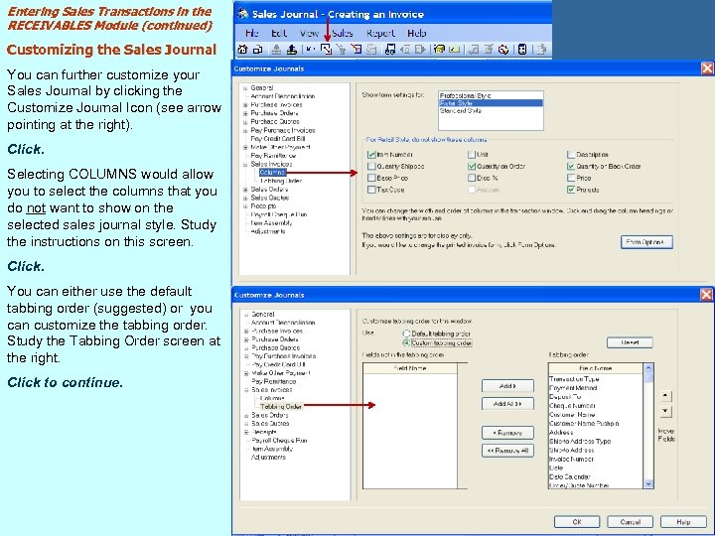Viewport: 715px width, 536px height.
Task: Check the Unit column checkbox
Action: coord(472,155)
